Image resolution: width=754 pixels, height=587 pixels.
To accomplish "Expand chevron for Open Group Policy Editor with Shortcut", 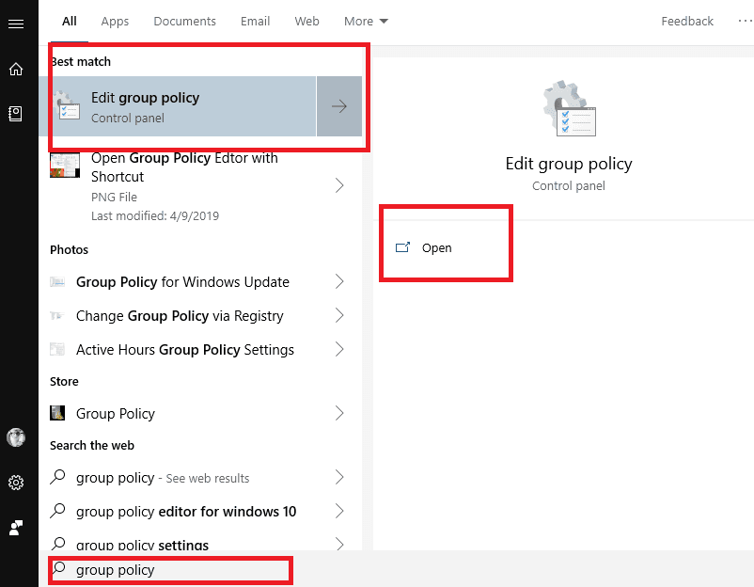I will (339, 185).
